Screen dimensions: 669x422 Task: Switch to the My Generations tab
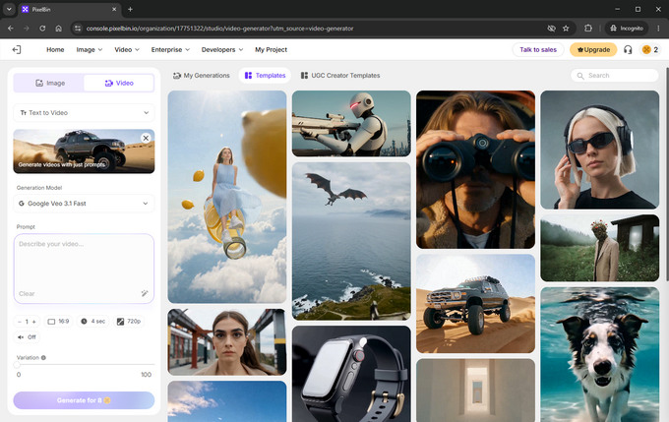tap(202, 76)
